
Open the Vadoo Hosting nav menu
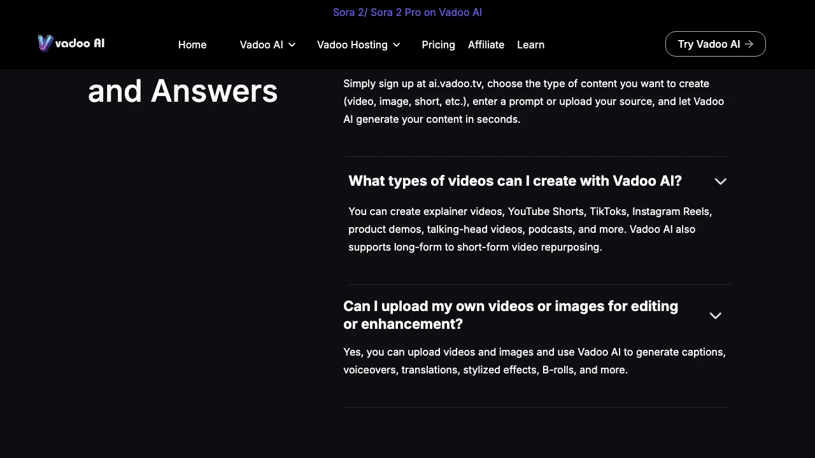pos(352,45)
